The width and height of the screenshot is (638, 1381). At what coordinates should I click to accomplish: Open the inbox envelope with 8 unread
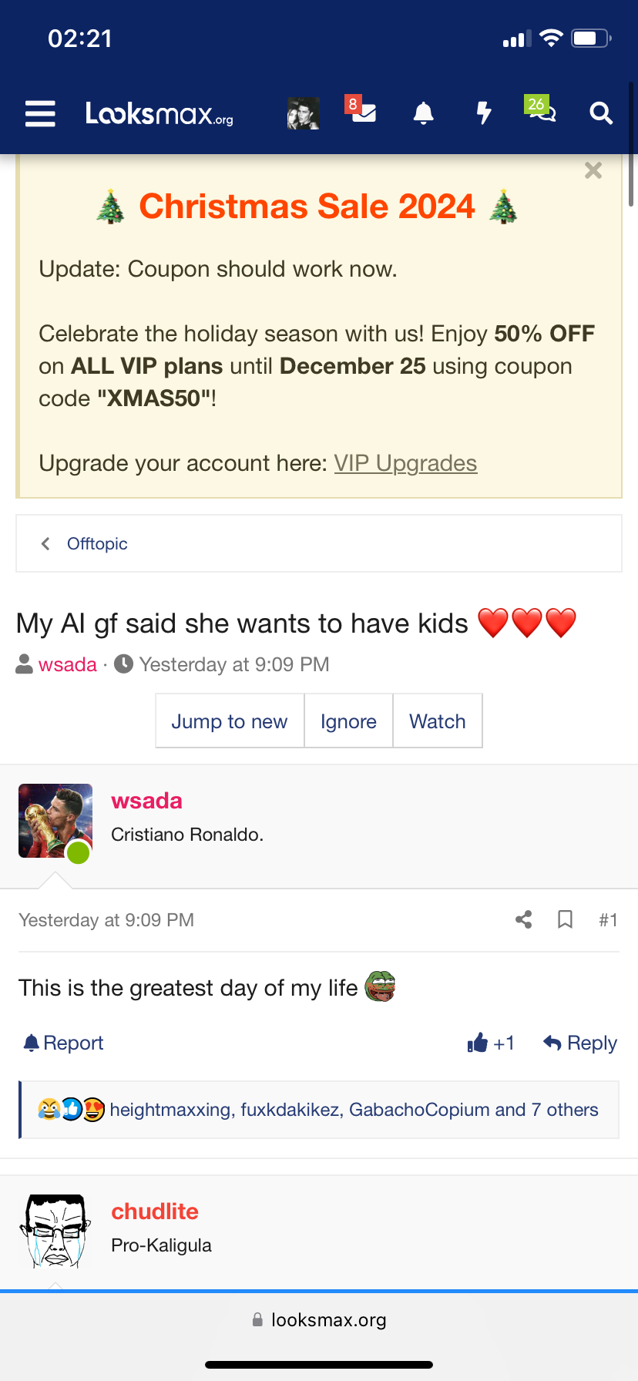362,113
